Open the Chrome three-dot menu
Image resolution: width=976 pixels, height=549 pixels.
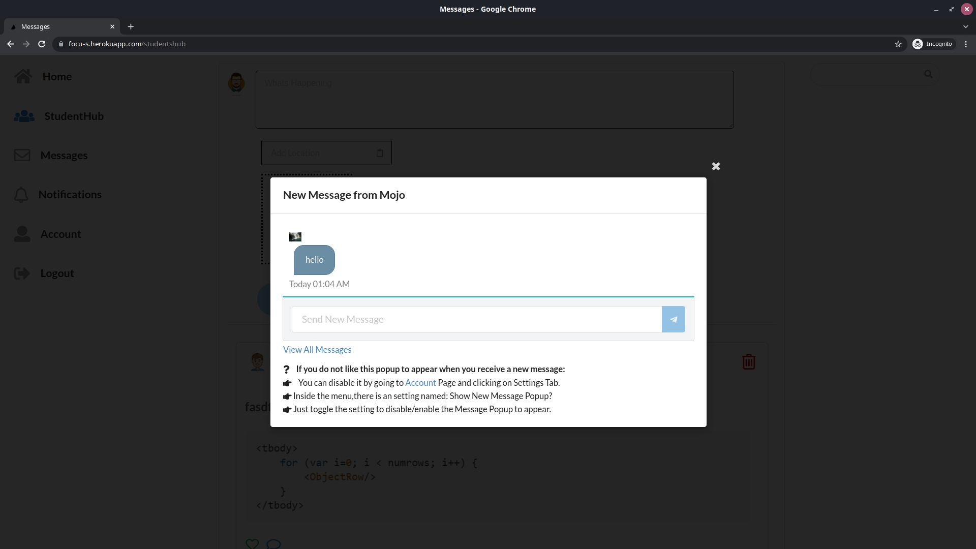[966, 44]
